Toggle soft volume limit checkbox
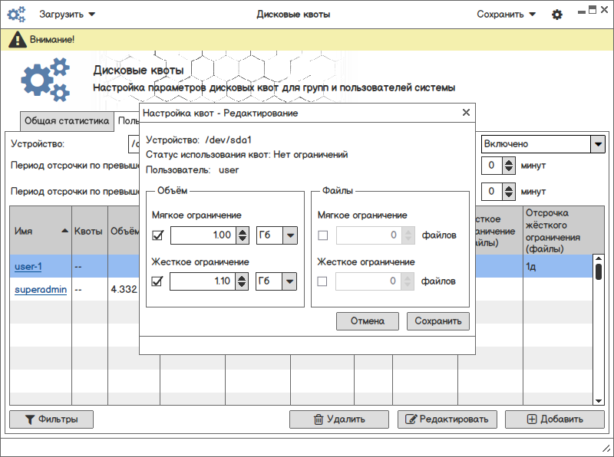Image resolution: width=614 pixels, height=457 pixels. coord(157,235)
